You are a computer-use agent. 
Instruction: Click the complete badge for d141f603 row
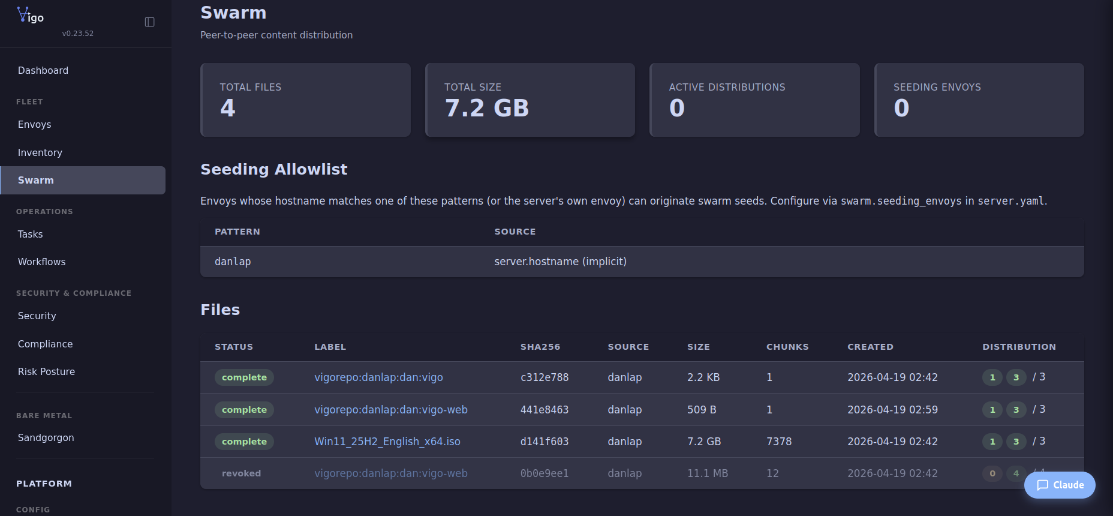coord(244,442)
